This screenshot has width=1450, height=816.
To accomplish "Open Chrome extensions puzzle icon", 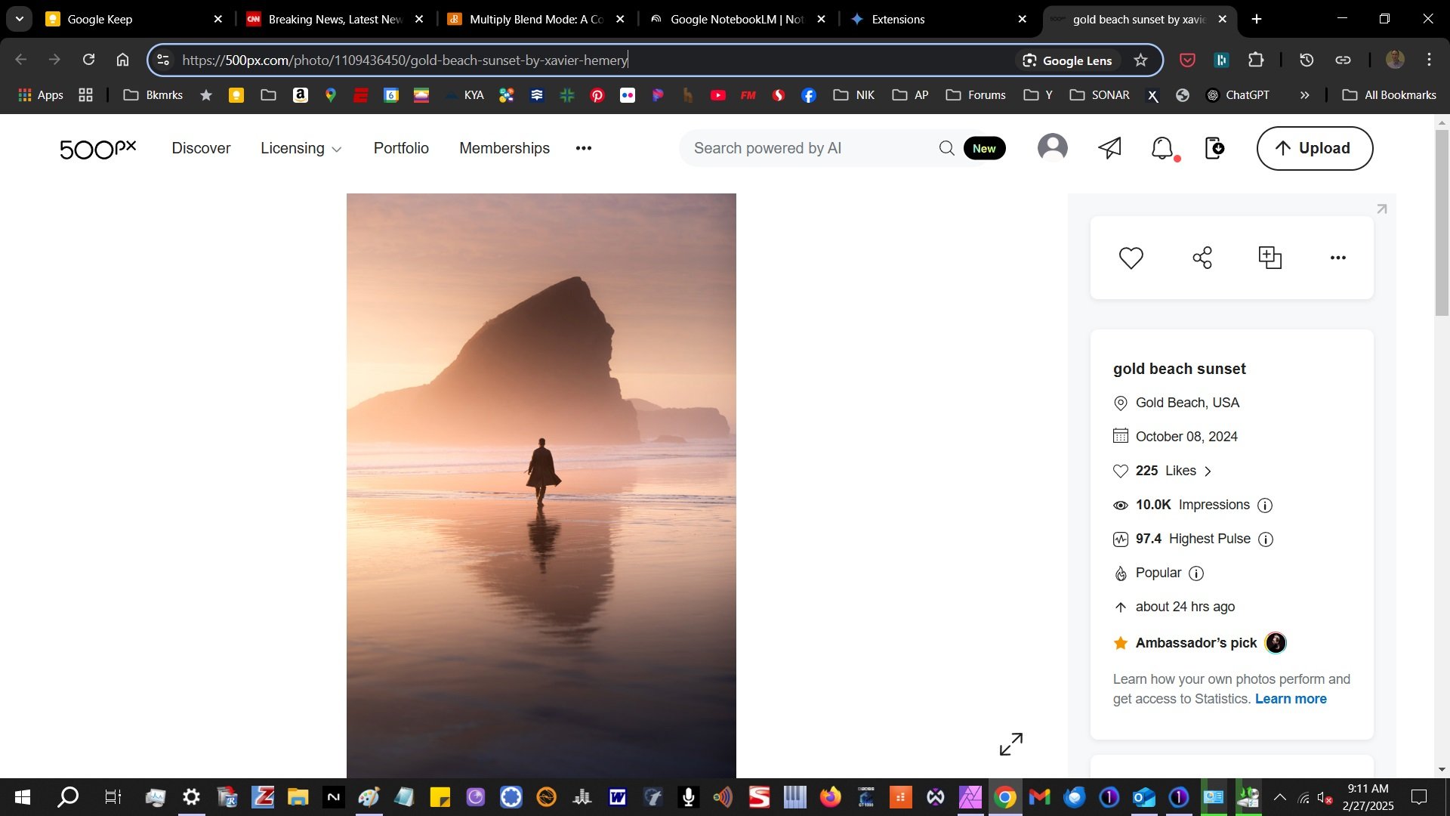I will click(1256, 60).
